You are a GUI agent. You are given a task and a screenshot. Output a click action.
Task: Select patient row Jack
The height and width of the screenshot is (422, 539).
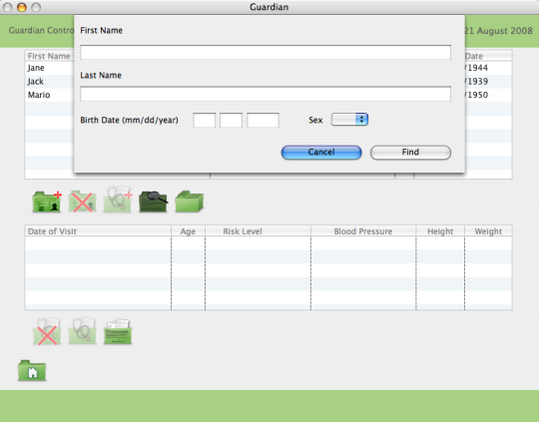click(49, 82)
